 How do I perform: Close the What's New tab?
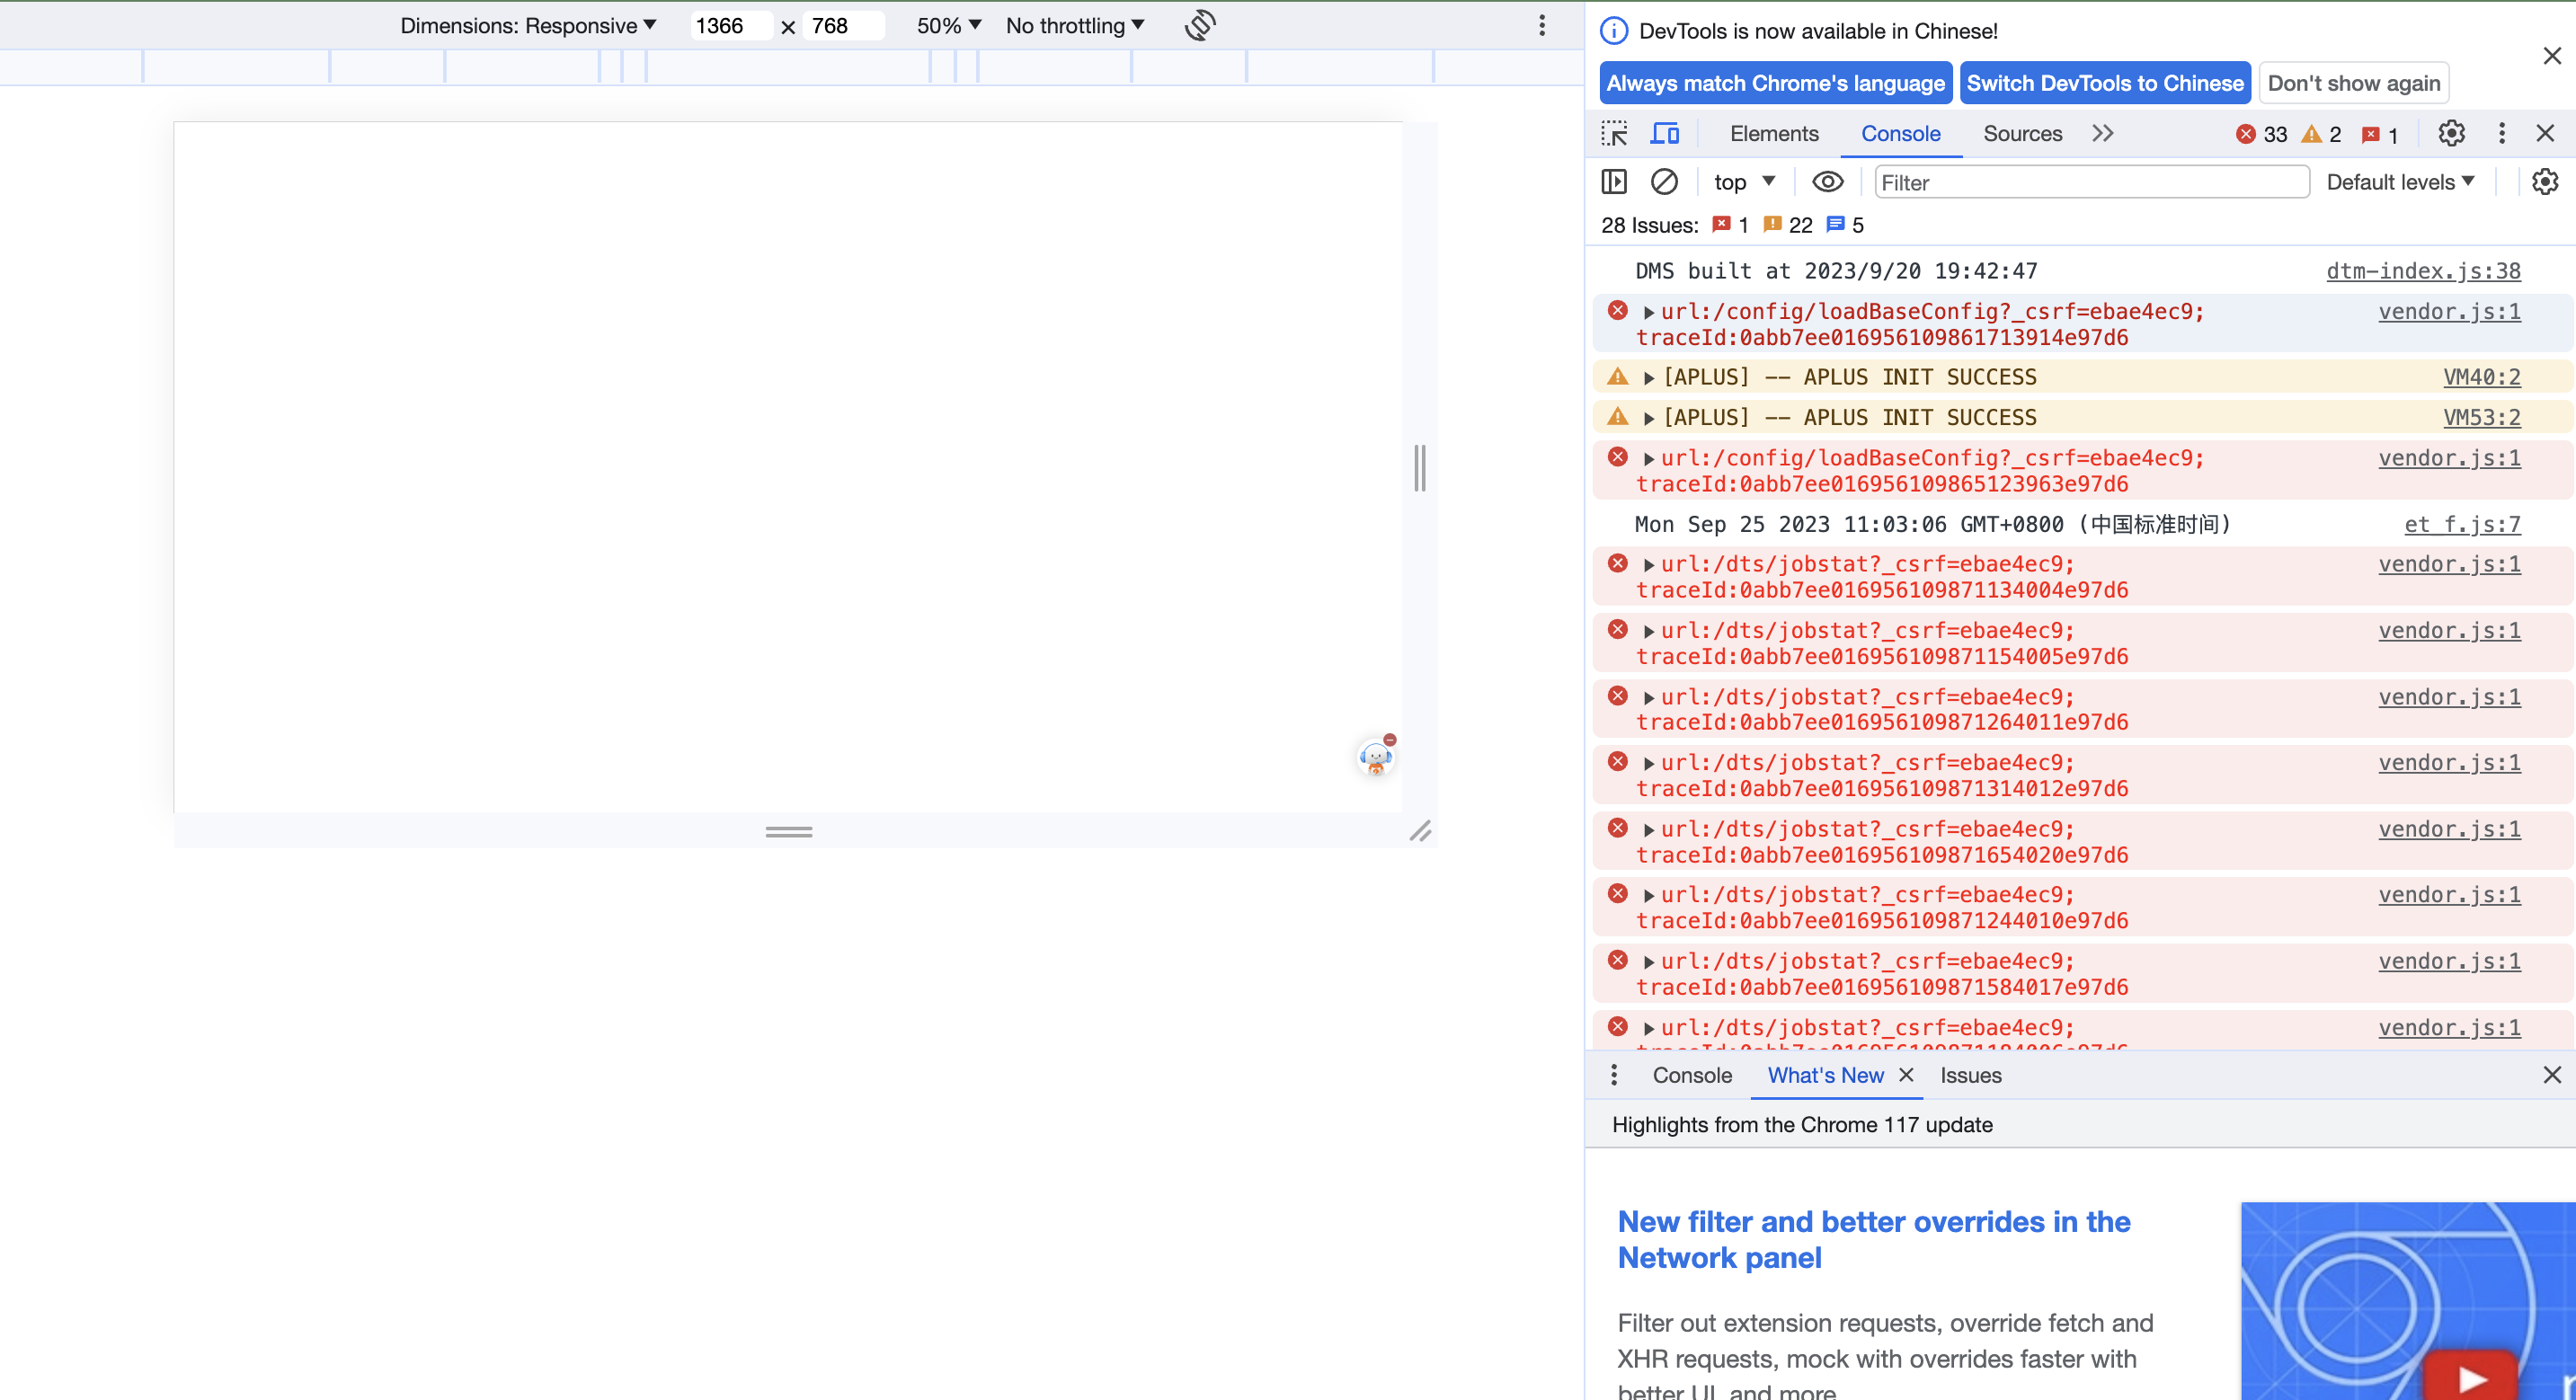pyautogui.click(x=1906, y=1075)
